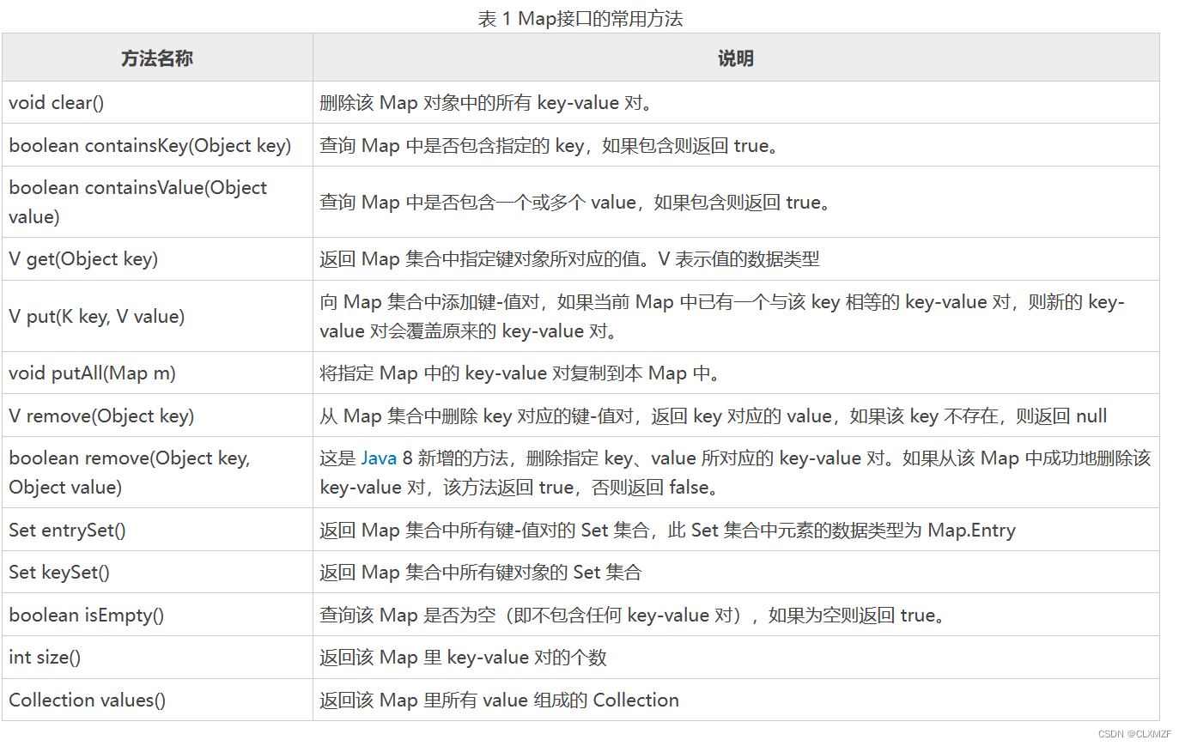Select the table caption "表 1 Map接口的常用方法"

pos(580,18)
